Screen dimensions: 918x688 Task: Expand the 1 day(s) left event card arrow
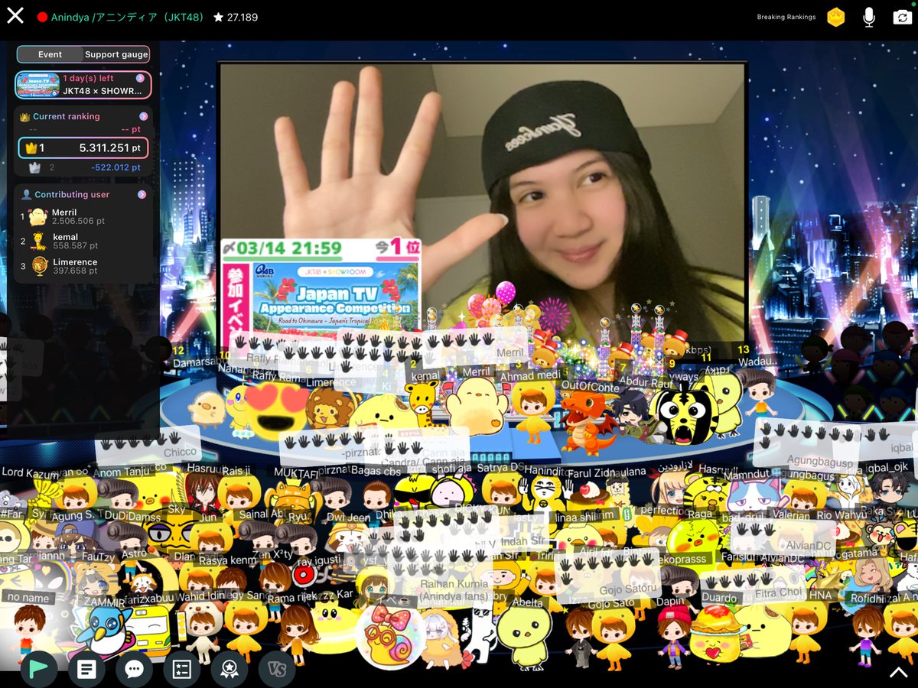coord(141,78)
